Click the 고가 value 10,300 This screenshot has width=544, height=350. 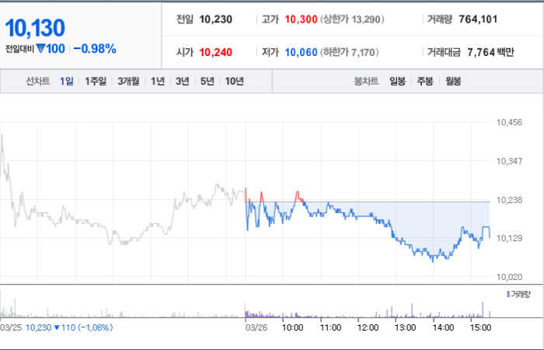(x=302, y=19)
